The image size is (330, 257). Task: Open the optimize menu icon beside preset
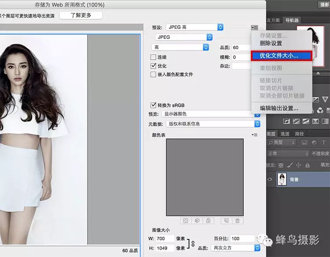[x=254, y=28]
